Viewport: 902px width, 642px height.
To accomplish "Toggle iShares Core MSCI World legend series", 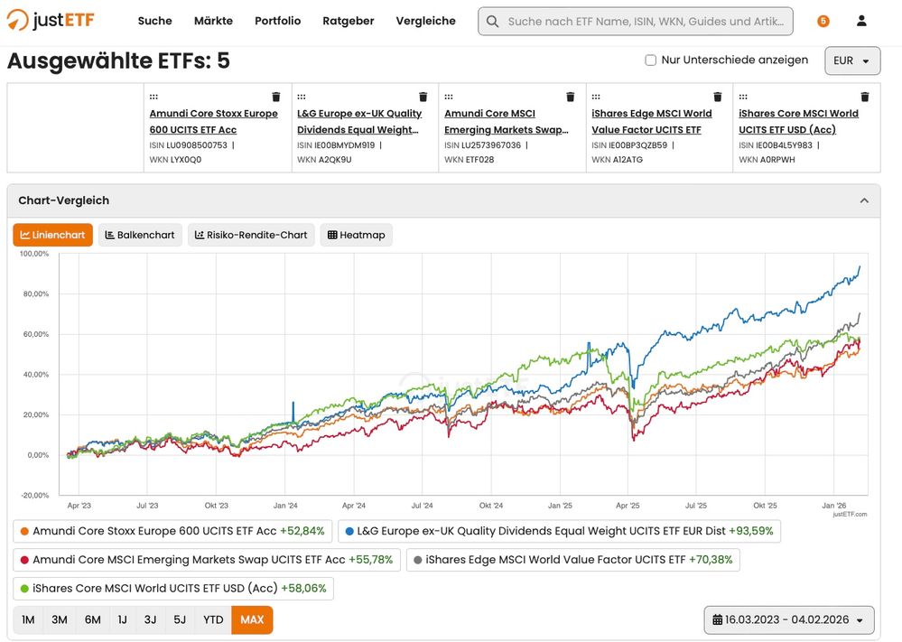I will point(173,589).
